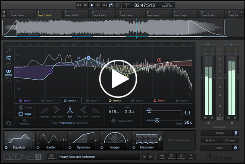
Task: Click the 2.3 dB gain value
Action: point(129,112)
